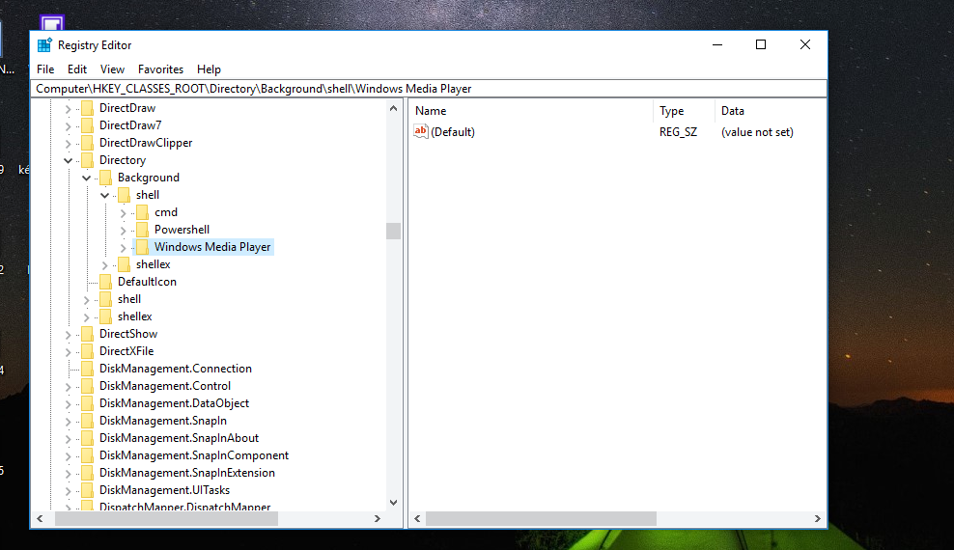Minimize the Registry Editor window
954x550 pixels.
point(717,44)
